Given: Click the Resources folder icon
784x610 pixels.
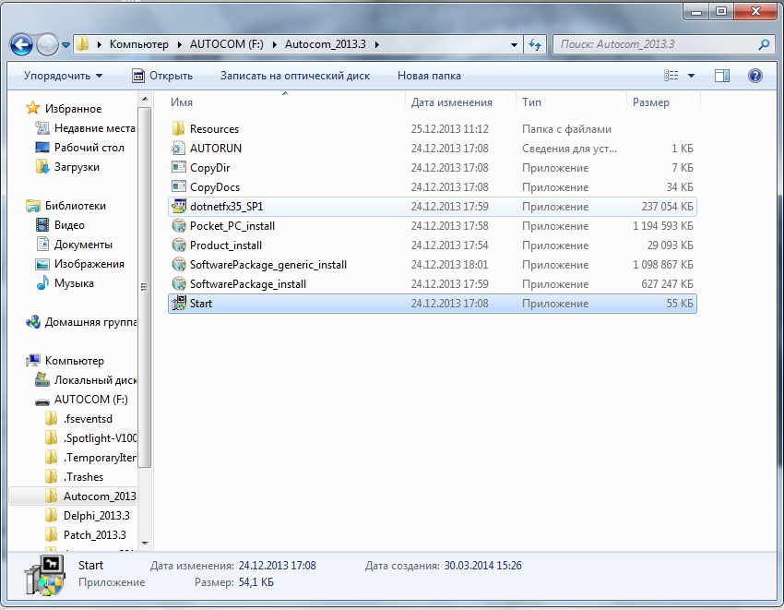Looking at the screenshot, I should tap(179, 128).
